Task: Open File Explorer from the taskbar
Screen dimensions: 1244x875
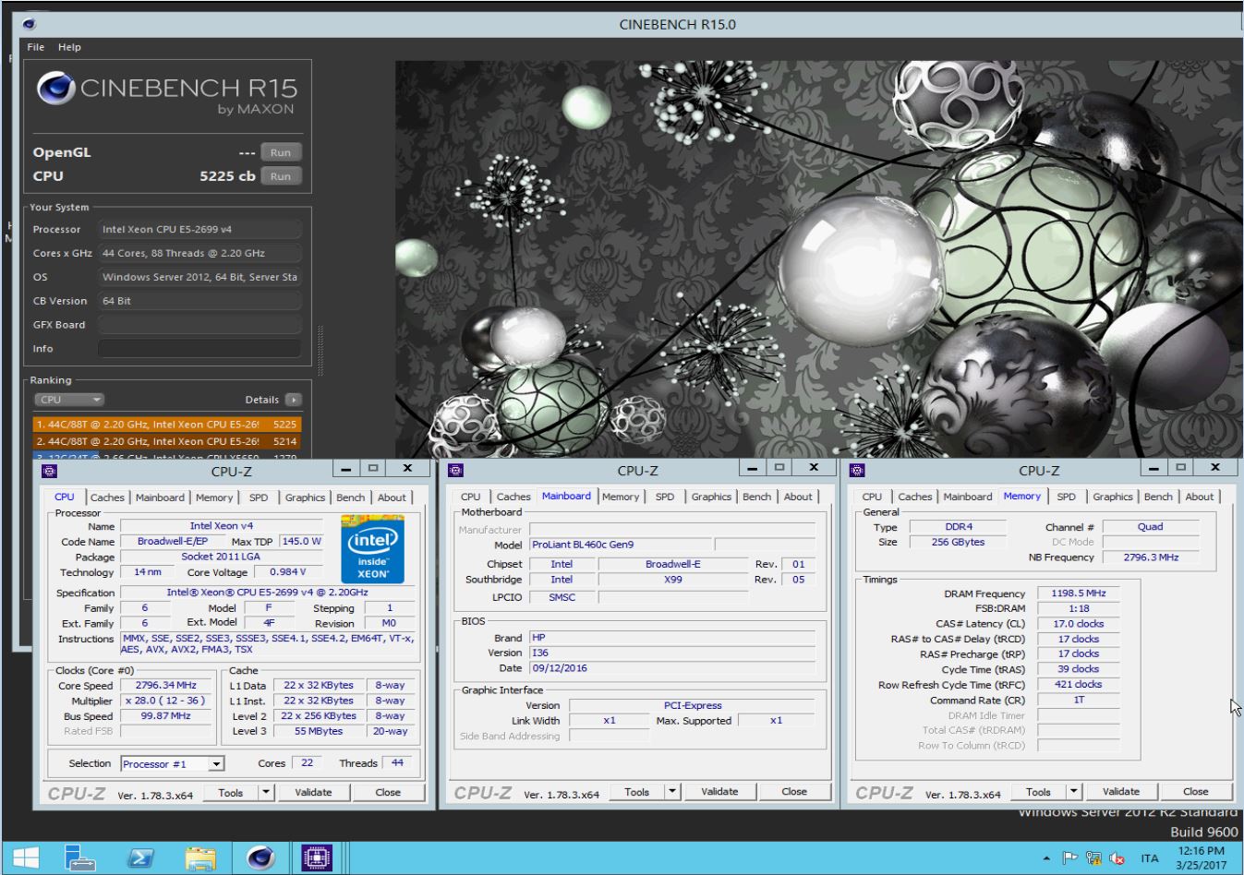Action: click(x=200, y=858)
